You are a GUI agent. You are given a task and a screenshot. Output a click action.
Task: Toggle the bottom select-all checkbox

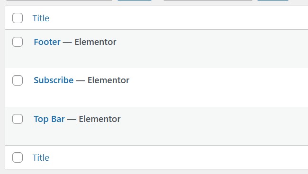coord(18,157)
